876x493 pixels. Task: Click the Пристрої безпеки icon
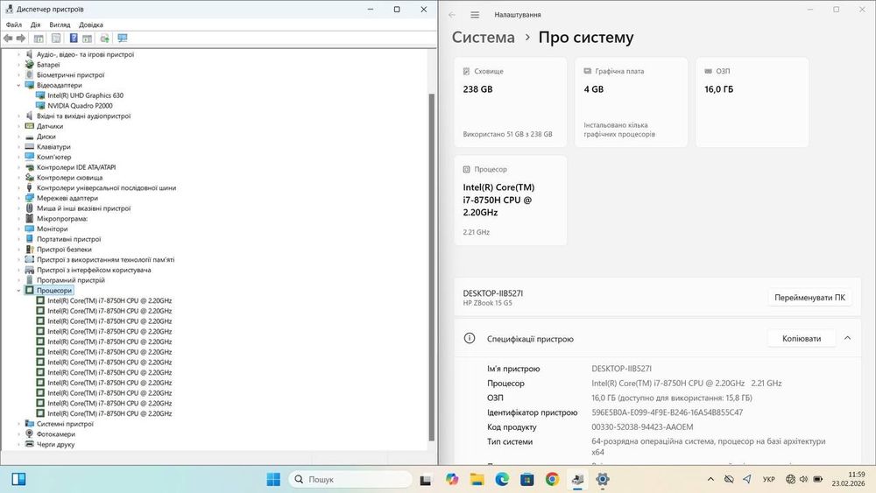[x=30, y=250]
